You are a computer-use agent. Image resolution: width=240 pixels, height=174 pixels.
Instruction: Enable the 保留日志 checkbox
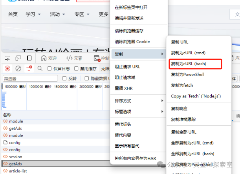click(49, 68)
